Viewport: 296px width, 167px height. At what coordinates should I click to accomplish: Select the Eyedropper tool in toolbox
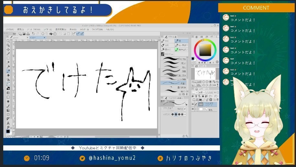[x=8, y=54]
